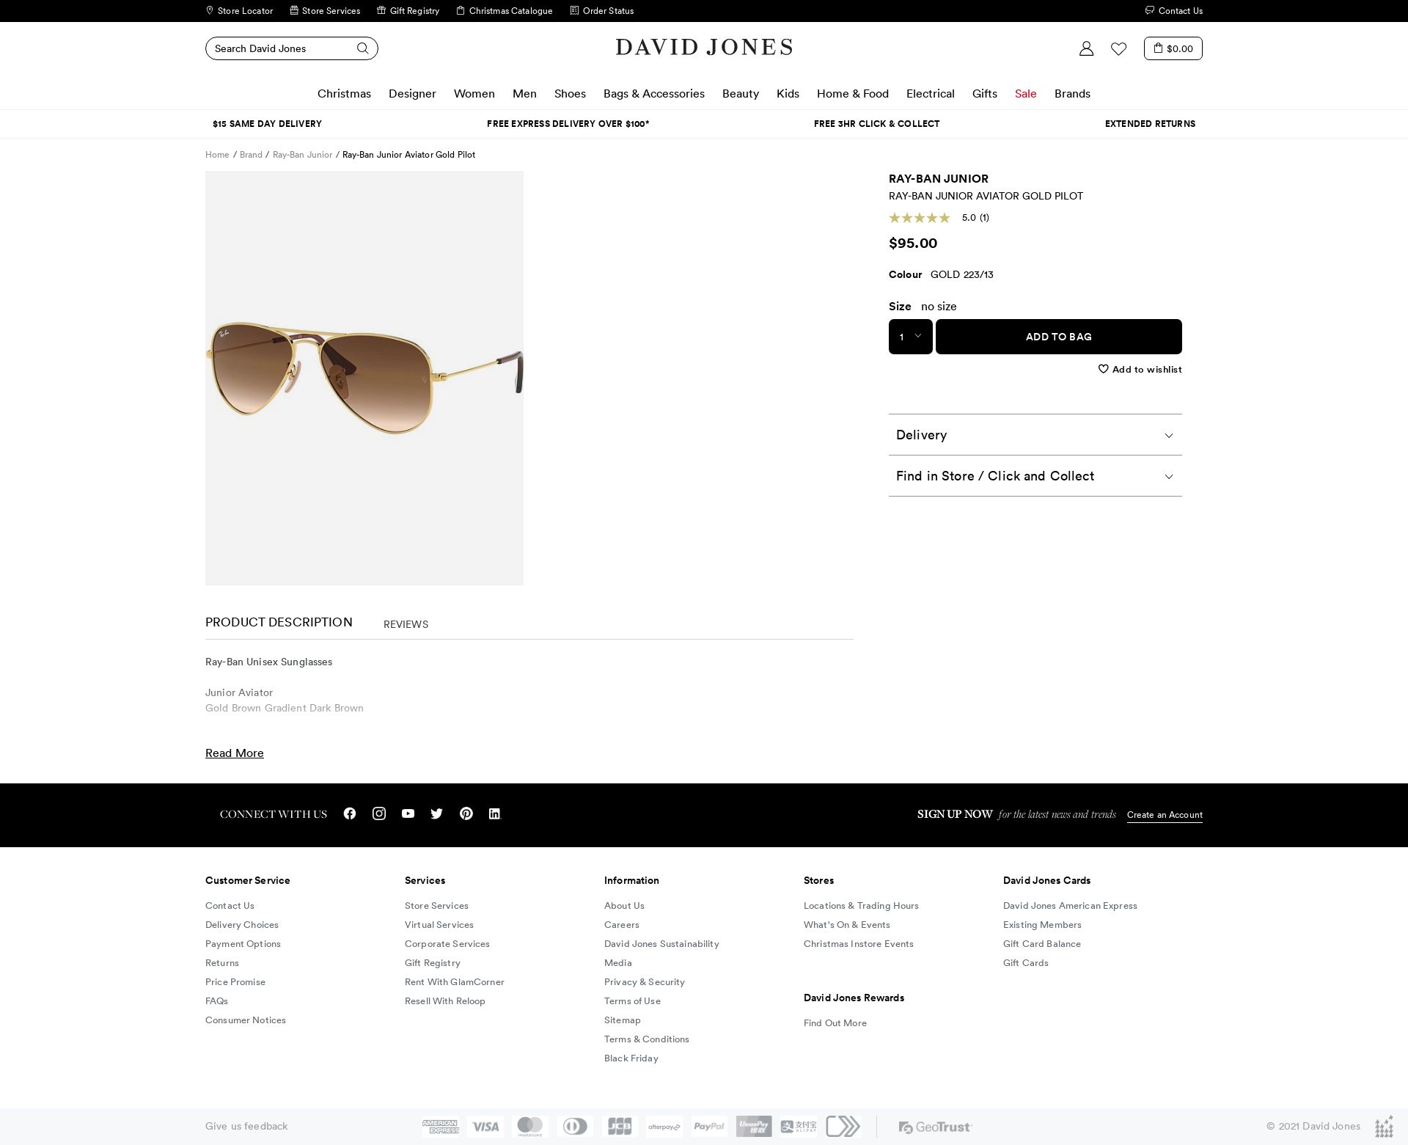Open Contact Us in top bar

pyautogui.click(x=1173, y=10)
